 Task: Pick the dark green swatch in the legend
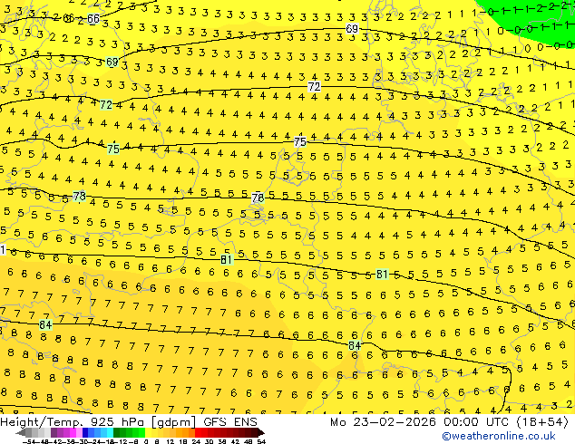point(117,432)
